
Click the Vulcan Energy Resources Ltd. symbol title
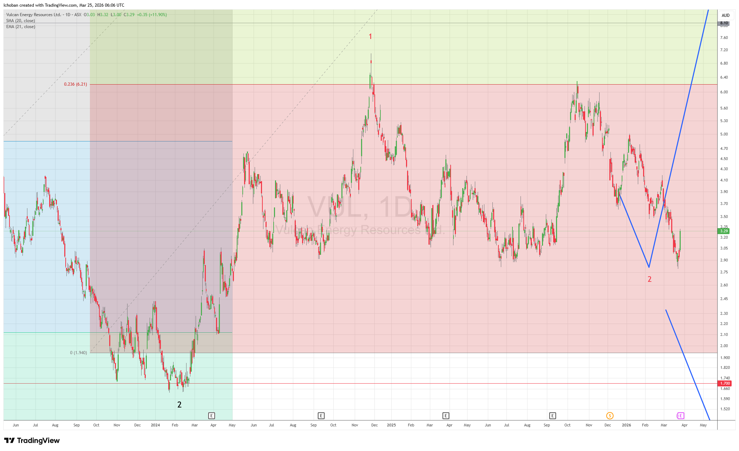click(x=33, y=15)
